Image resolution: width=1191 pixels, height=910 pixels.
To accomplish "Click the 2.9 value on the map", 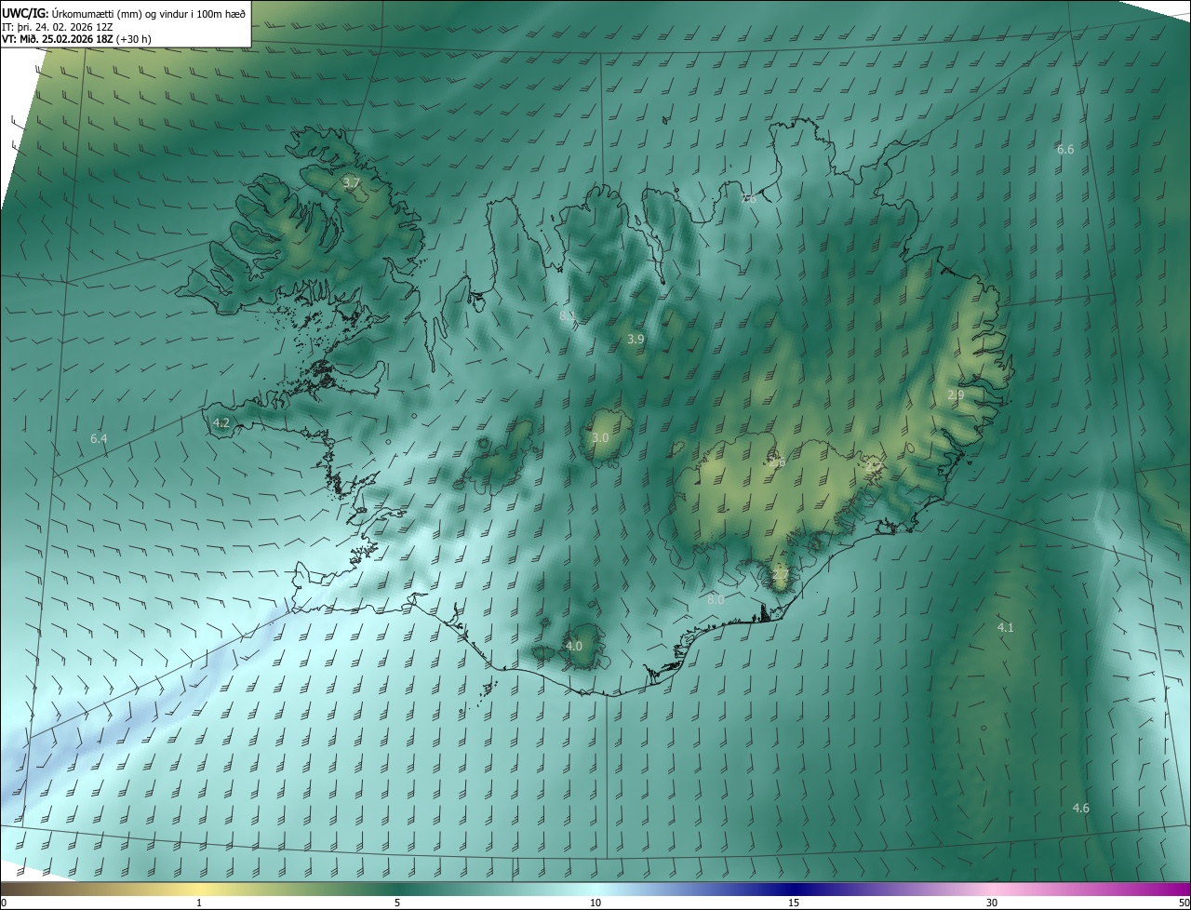I will [956, 395].
